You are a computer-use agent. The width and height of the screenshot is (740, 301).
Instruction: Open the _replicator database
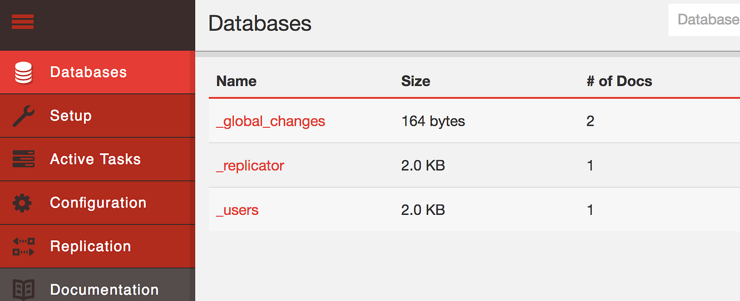pyautogui.click(x=250, y=166)
